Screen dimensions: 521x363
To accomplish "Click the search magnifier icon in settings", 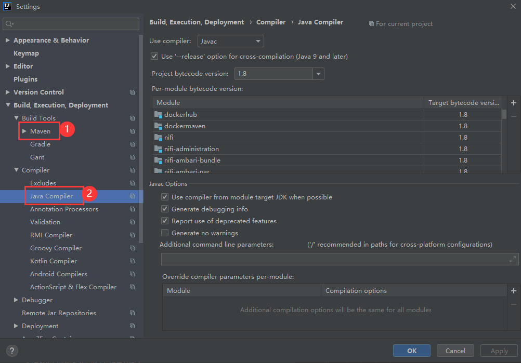I will click(x=9, y=24).
